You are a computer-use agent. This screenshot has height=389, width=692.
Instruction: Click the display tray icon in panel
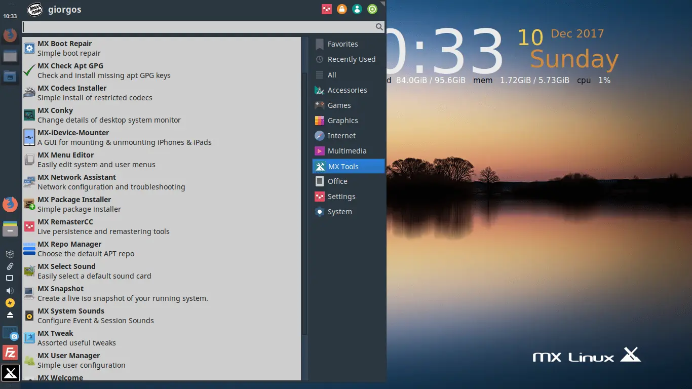pos(10,279)
